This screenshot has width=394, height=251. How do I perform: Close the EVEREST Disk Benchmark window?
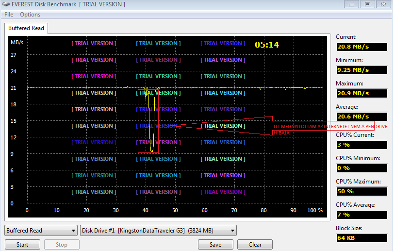(383, 4)
